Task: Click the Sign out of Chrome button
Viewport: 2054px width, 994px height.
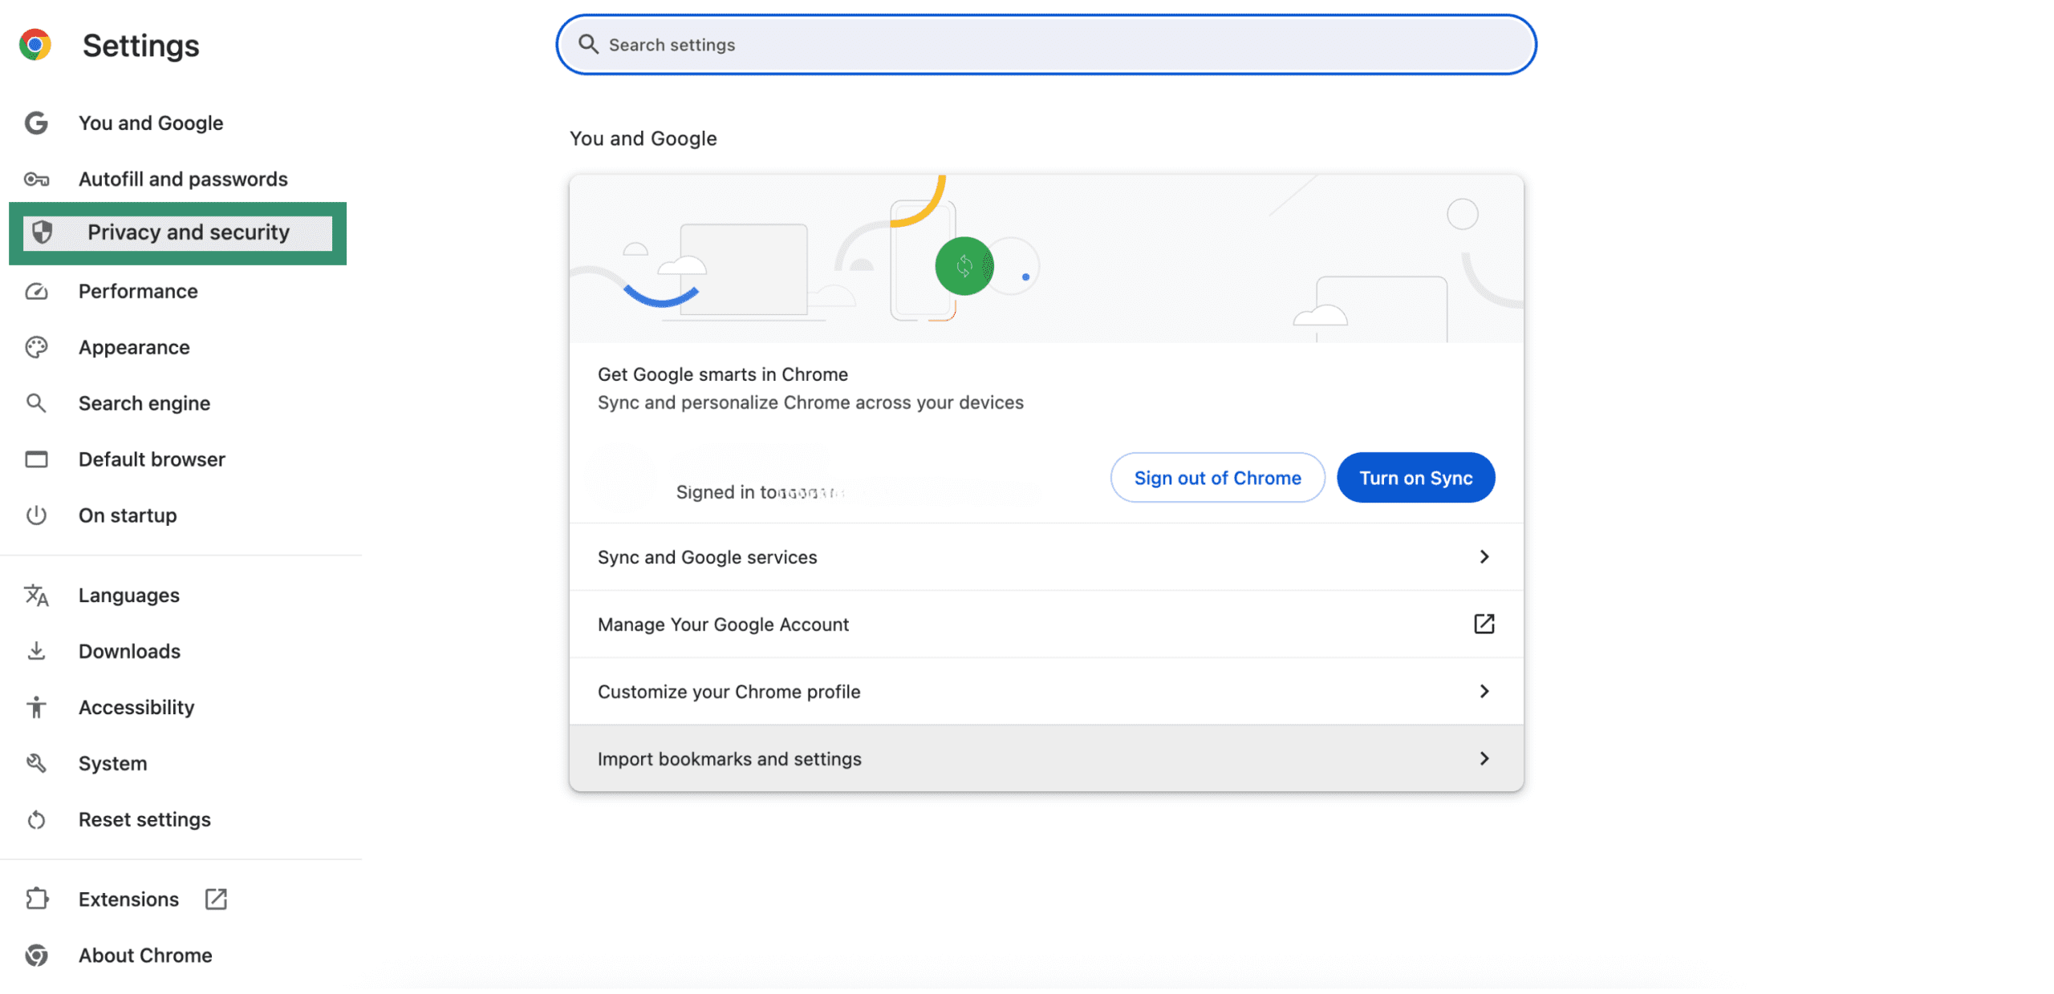Action: [1216, 477]
